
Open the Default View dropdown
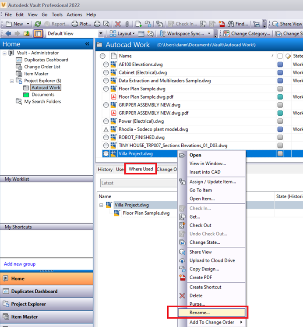click(101, 34)
